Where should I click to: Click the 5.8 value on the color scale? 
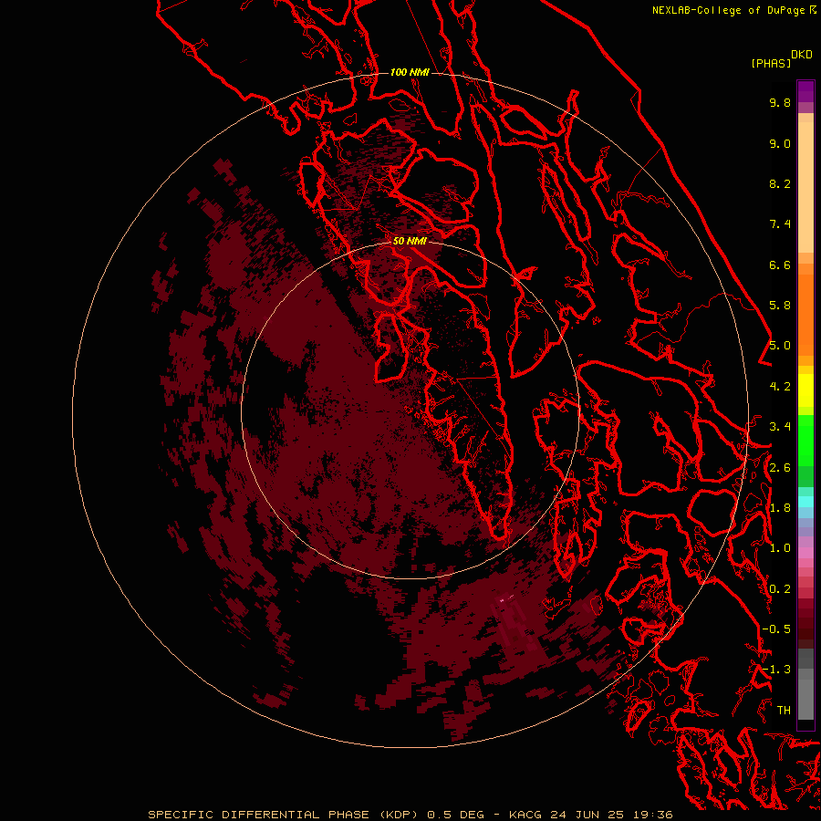click(x=780, y=306)
